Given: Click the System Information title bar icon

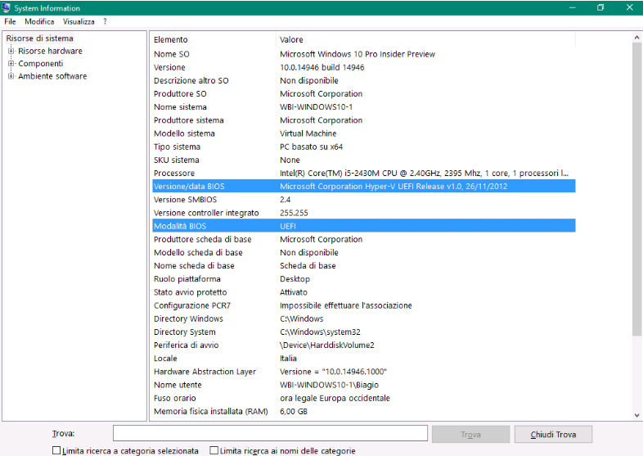Looking at the screenshot, I should pos(6,7).
